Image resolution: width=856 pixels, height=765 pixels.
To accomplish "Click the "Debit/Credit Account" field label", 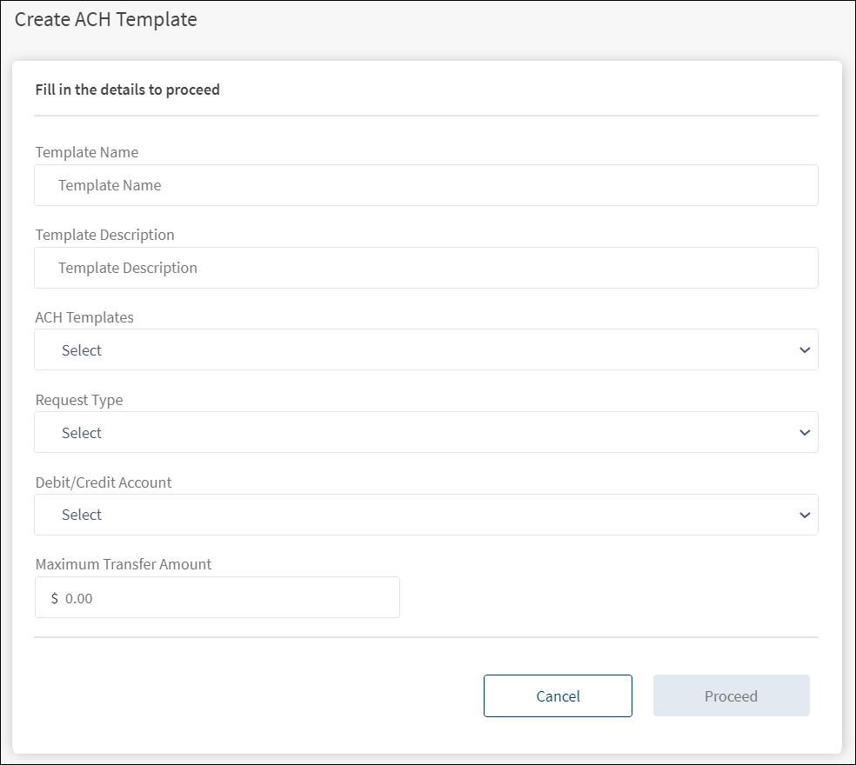I will [104, 482].
